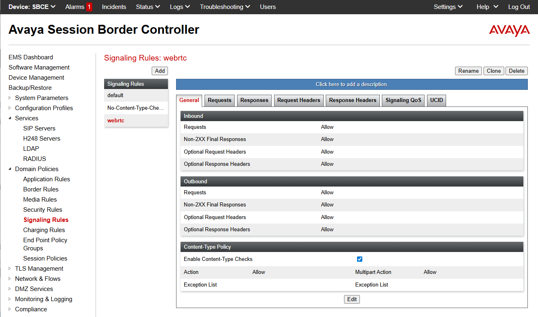Open the Signaling QoS tab
The height and width of the screenshot is (317, 538).
pyautogui.click(x=403, y=100)
